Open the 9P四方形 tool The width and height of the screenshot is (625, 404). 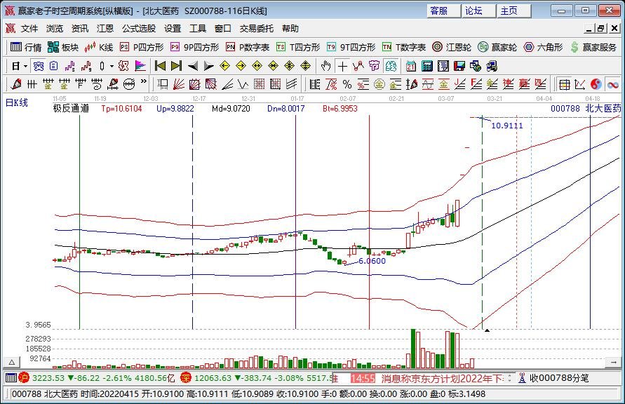[x=194, y=48]
